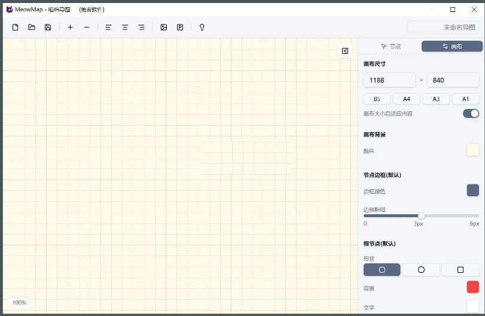Open root node text color swatch
This screenshot has width=485, height=316.
[472, 306]
